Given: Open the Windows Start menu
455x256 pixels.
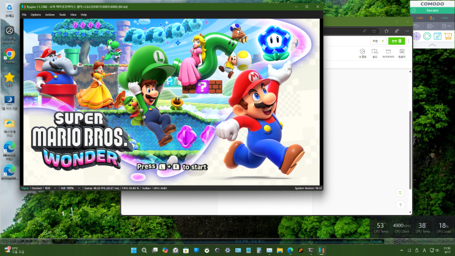Looking at the screenshot, I should (x=133, y=250).
